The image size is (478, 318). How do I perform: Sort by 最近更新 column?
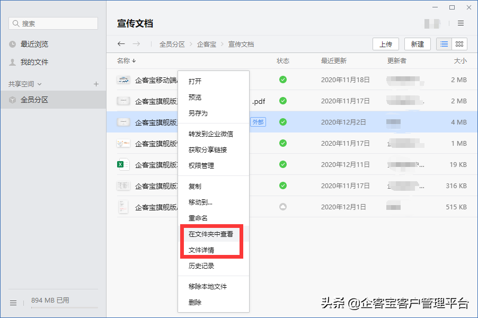click(x=333, y=60)
